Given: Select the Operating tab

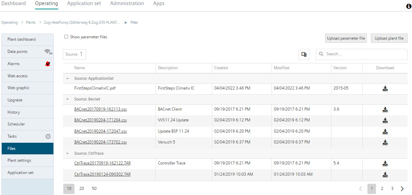Looking at the screenshot, I should (x=46, y=3).
